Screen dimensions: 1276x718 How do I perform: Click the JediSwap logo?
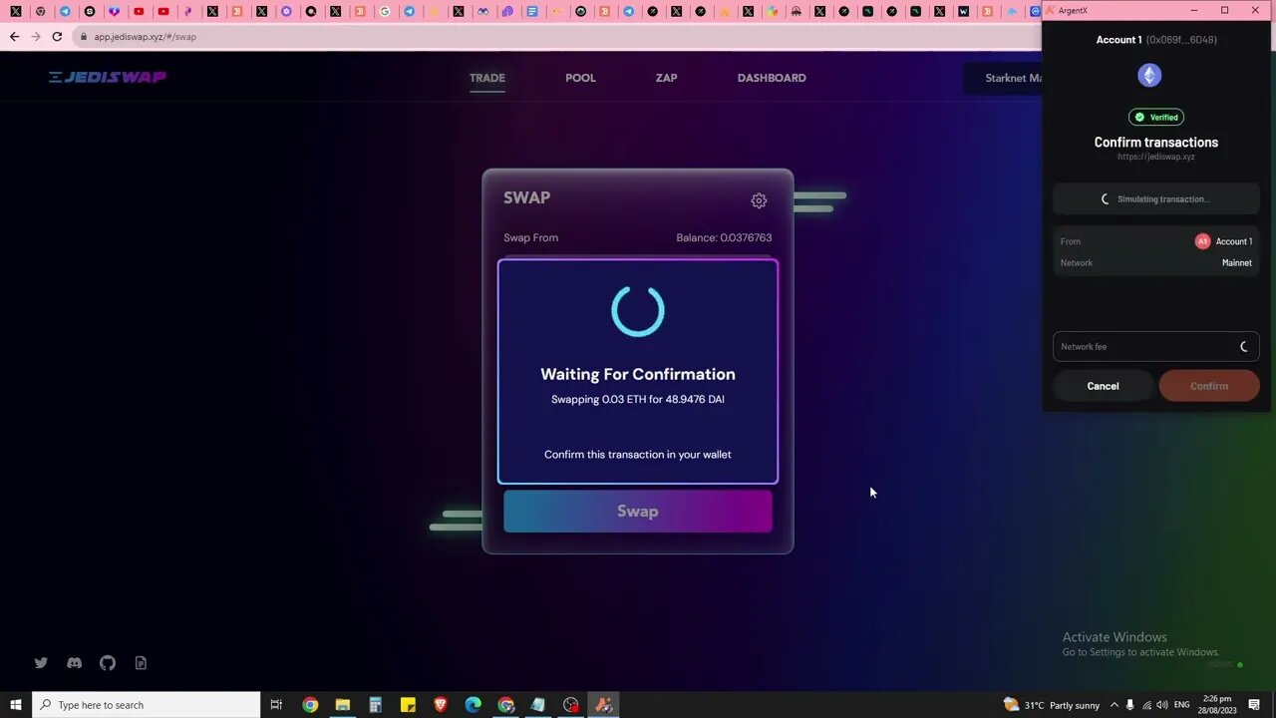click(108, 77)
